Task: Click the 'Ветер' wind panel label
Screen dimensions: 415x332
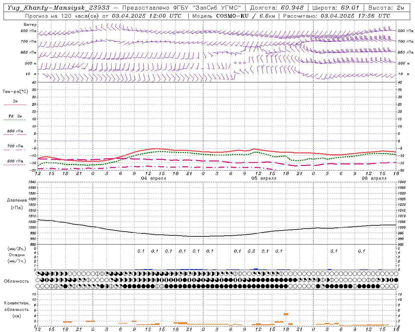Action: point(30,25)
